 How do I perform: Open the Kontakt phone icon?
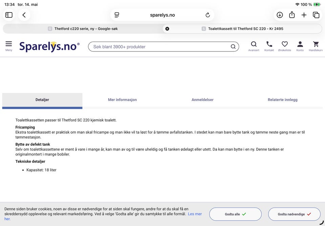(269, 46)
